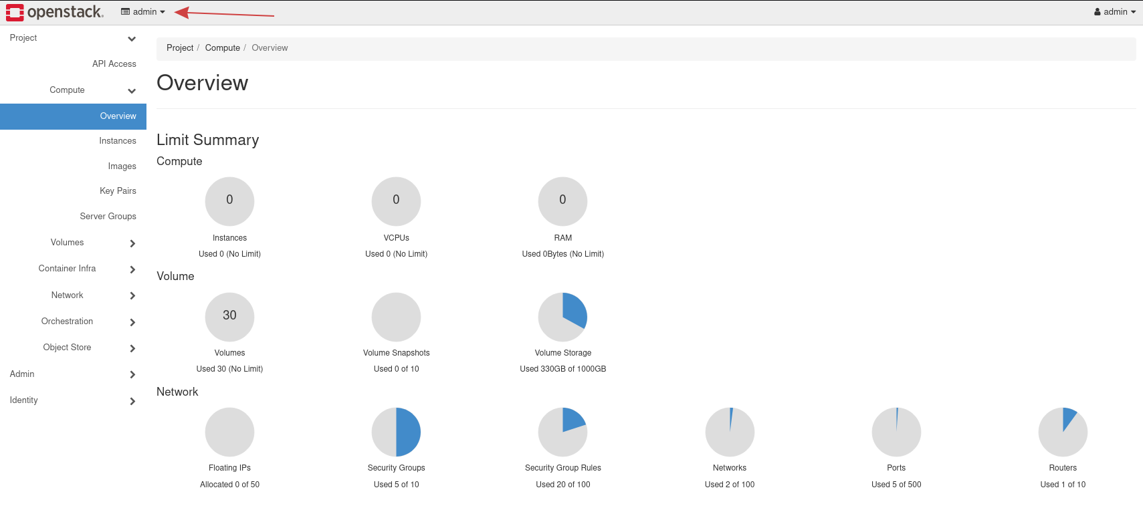This screenshot has height=510, width=1143.
Task: Expand the Admin sidebar panel
Action: click(x=132, y=374)
